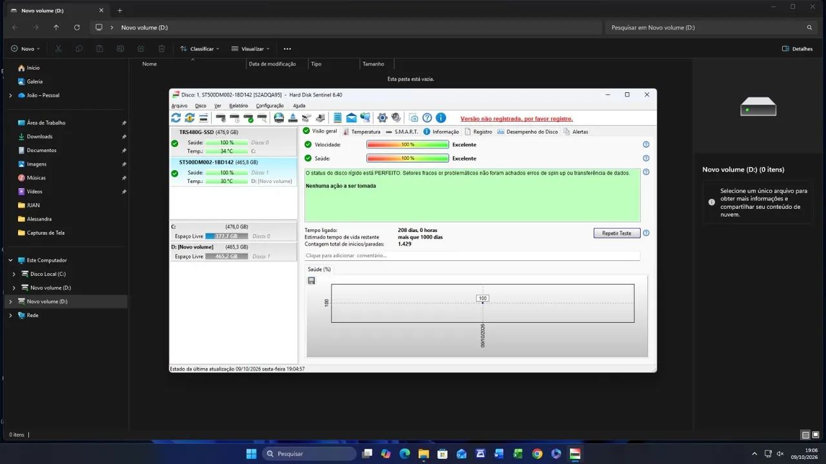Click Pesquisar em Novo volume (D:) search box
This screenshot has width=826, height=464.
tap(710, 28)
